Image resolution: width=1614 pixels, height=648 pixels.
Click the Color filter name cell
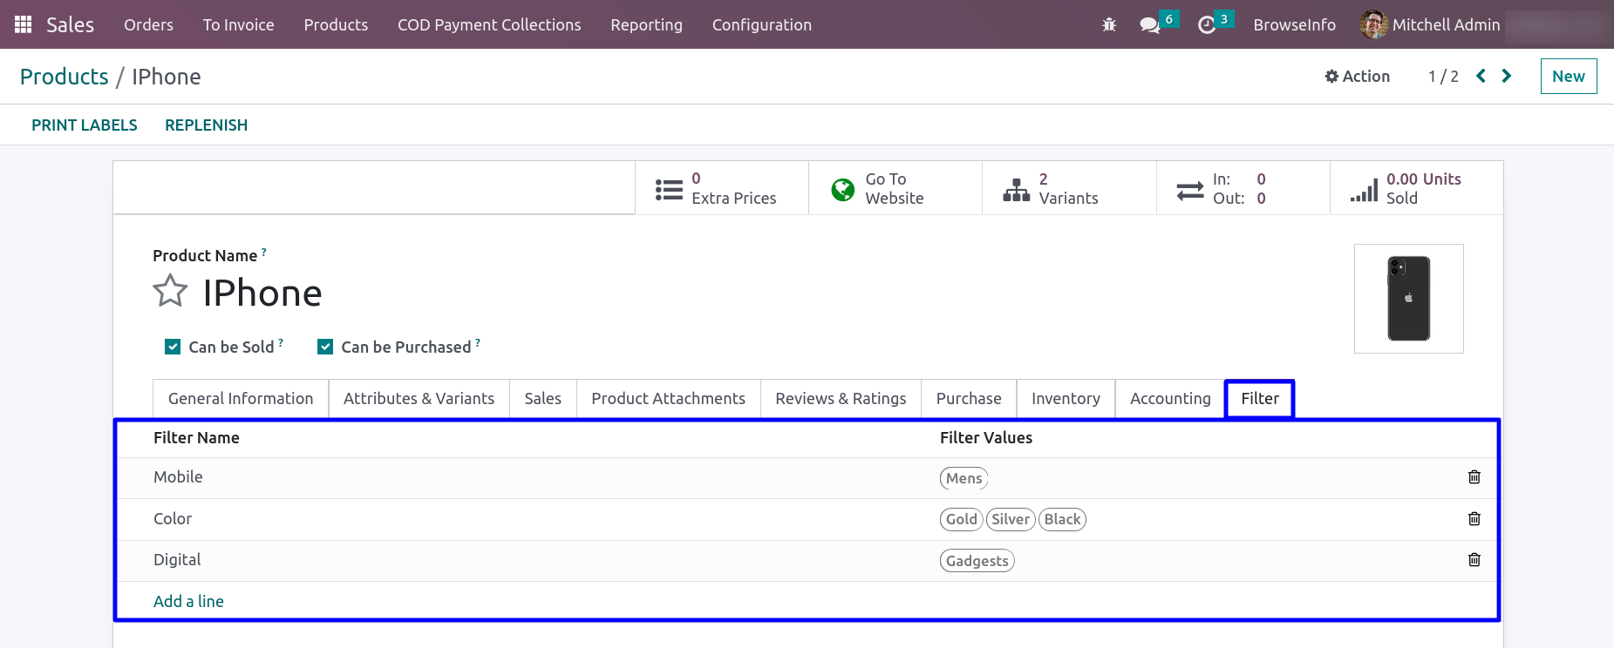click(x=173, y=518)
